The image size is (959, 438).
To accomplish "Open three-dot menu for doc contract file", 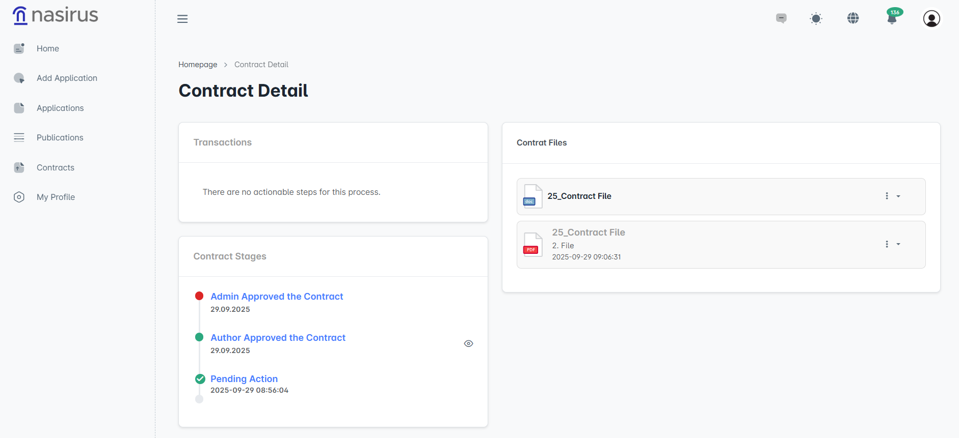I will pyautogui.click(x=887, y=196).
